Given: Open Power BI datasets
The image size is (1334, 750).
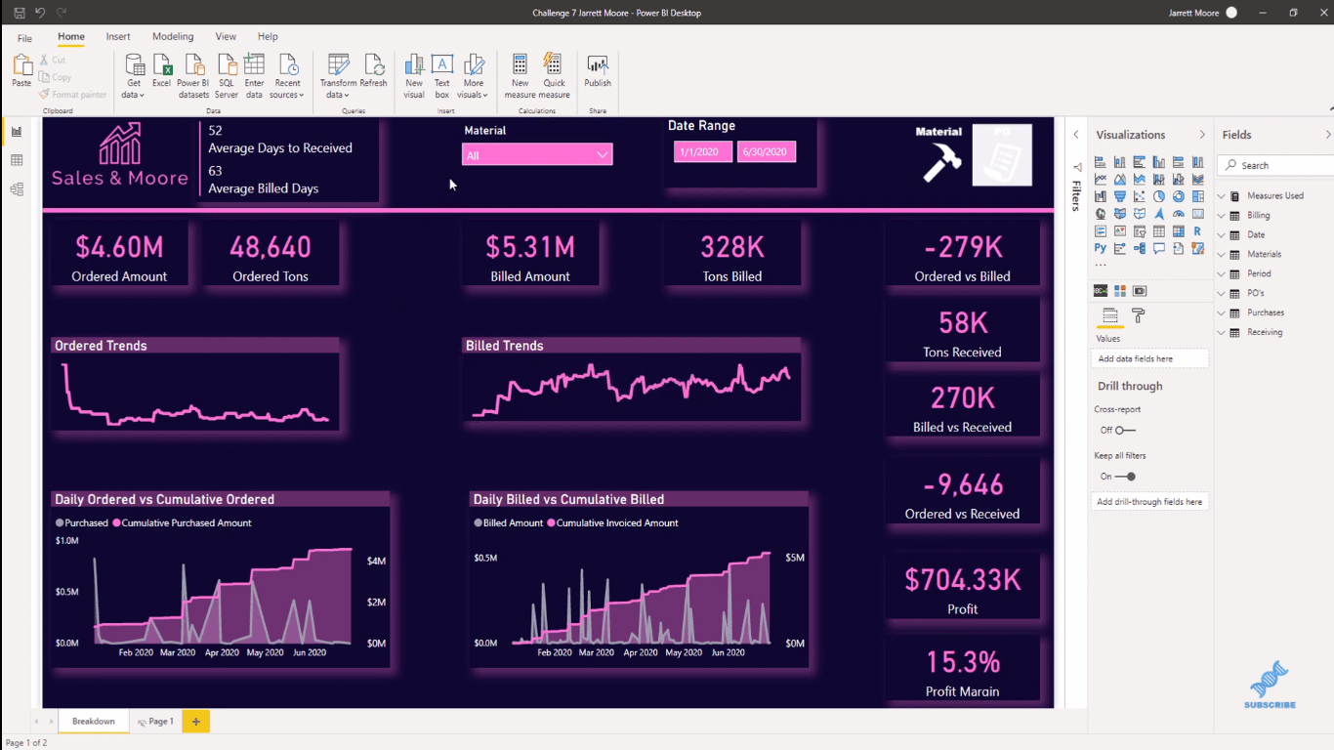Looking at the screenshot, I should [x=193, y=76].
